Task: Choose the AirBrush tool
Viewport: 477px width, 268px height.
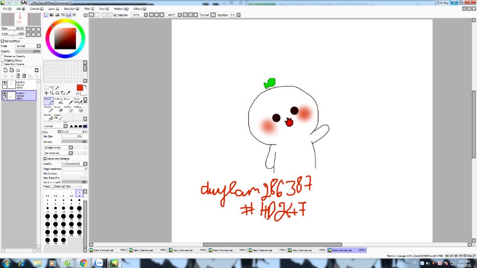Action: coord(58,101)
